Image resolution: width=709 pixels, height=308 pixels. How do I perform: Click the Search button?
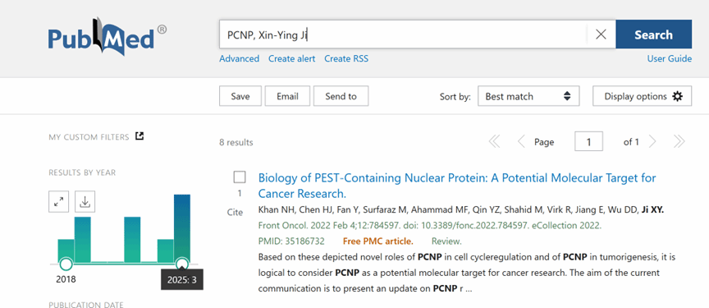tap(654, 34)
